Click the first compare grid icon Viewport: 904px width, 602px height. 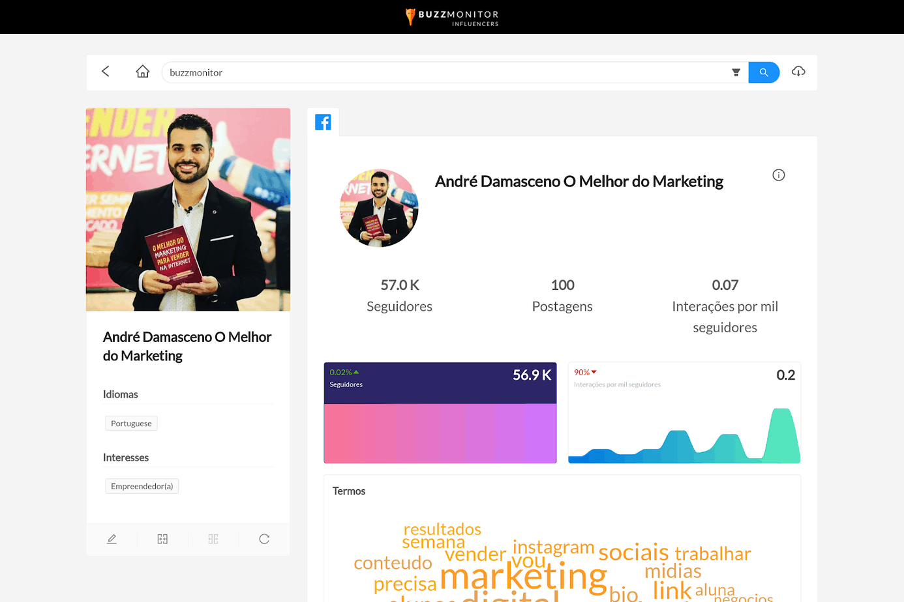point(162,539)
